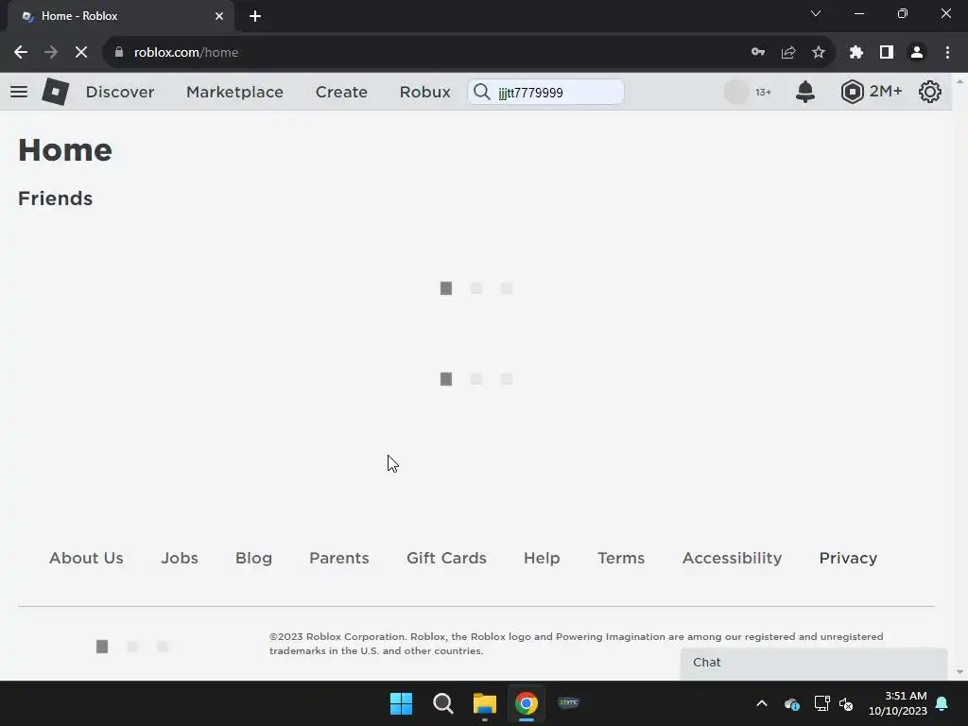Open the taskbar clock and date

898,703
